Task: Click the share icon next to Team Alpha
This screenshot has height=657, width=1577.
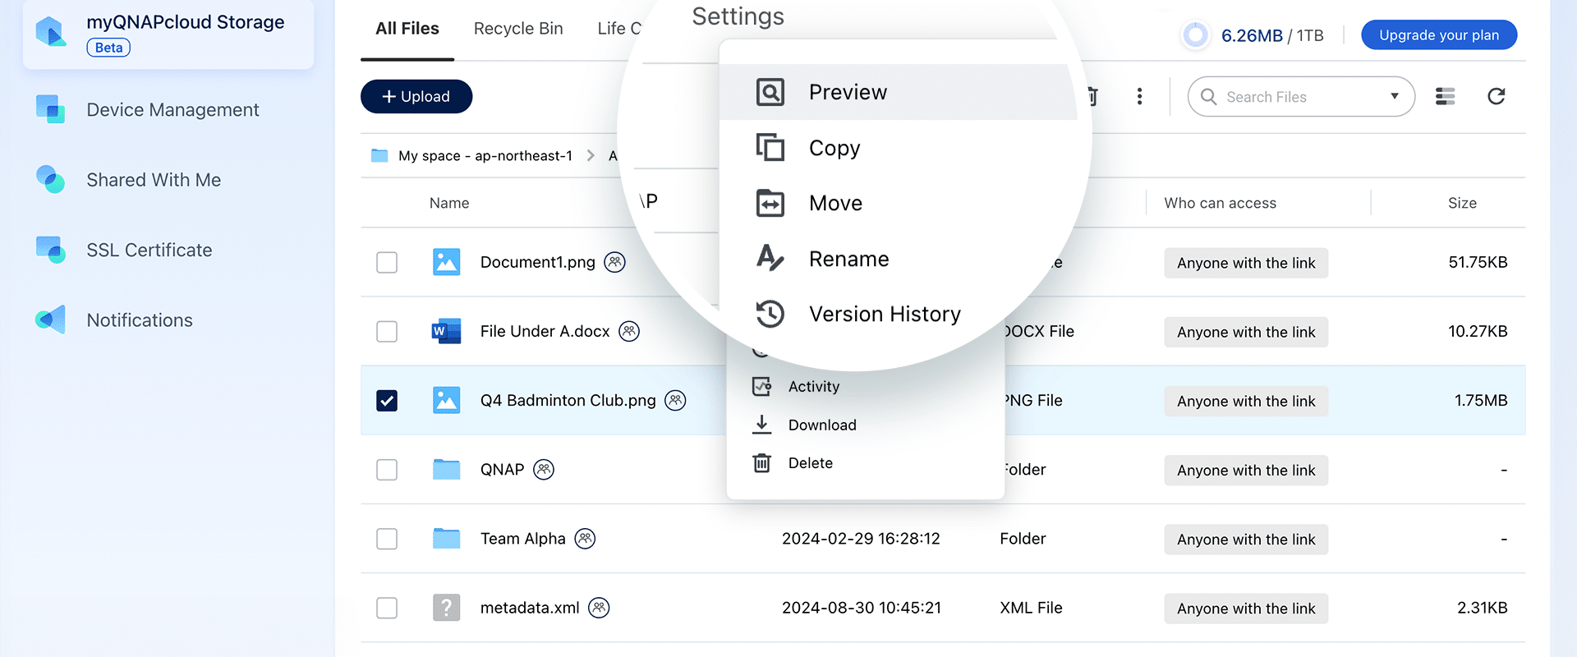Action: click(x=585, y=538)
